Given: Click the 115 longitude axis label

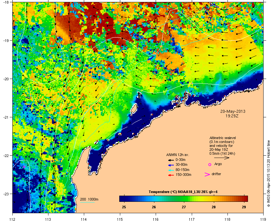Looking at the screenshot, I should click(120, 219).
